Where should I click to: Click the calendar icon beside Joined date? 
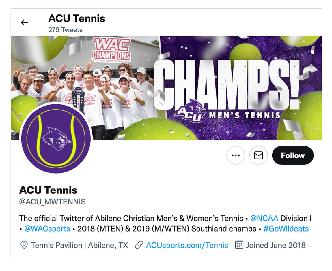pyautogui.click(x=239, y=245)
